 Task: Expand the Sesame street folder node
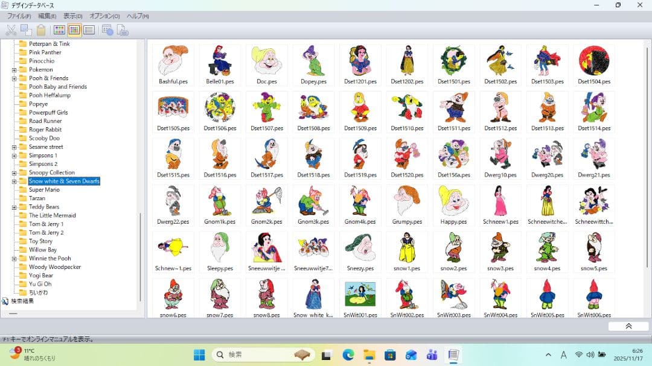(x=14, y=147)
